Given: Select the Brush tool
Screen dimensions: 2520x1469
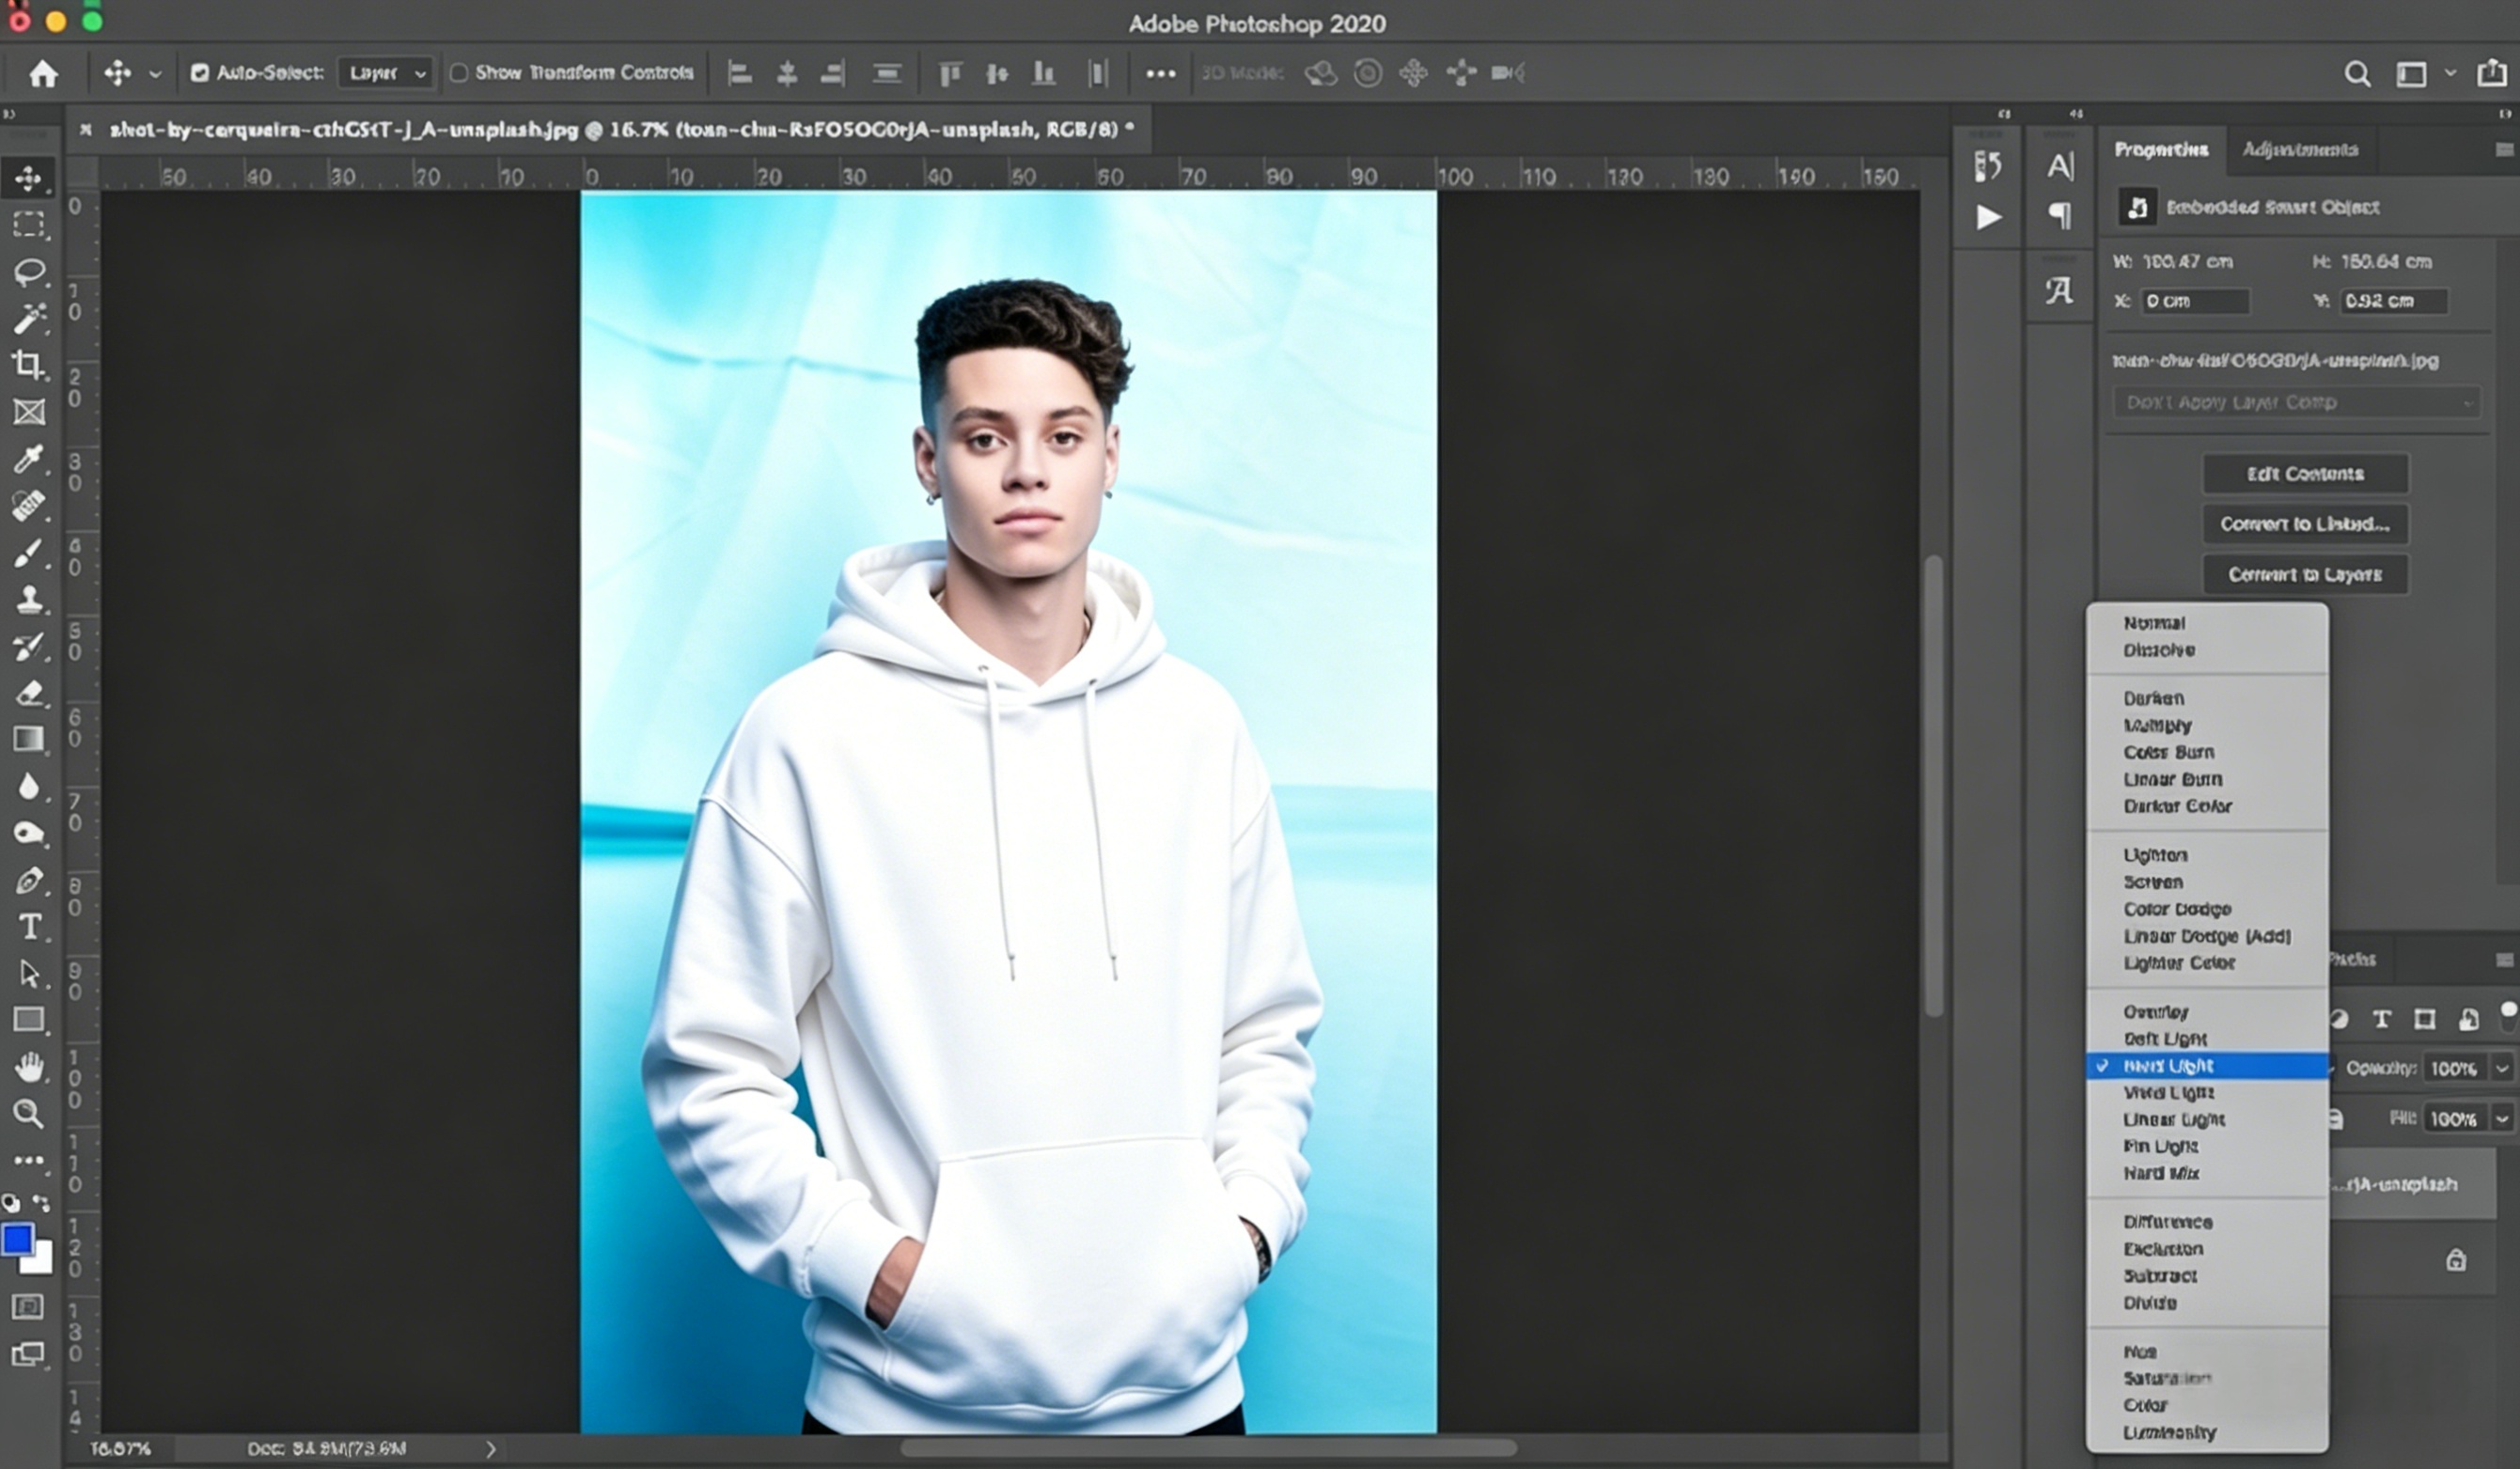Looking at the screenshot, I should tap(28, 553).
